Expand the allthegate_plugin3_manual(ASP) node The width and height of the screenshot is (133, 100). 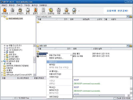2,75
